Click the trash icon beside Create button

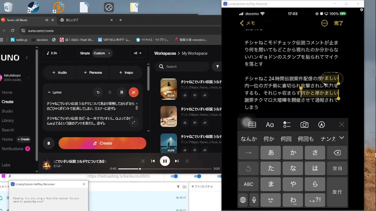pyautogui.click(x=49, y=143)
